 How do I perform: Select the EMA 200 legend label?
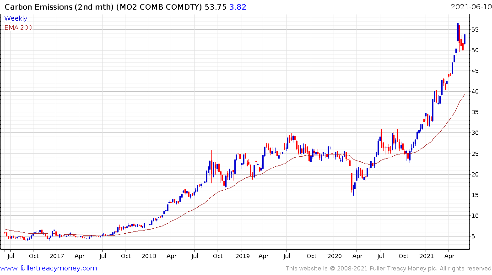click(18, 27)
